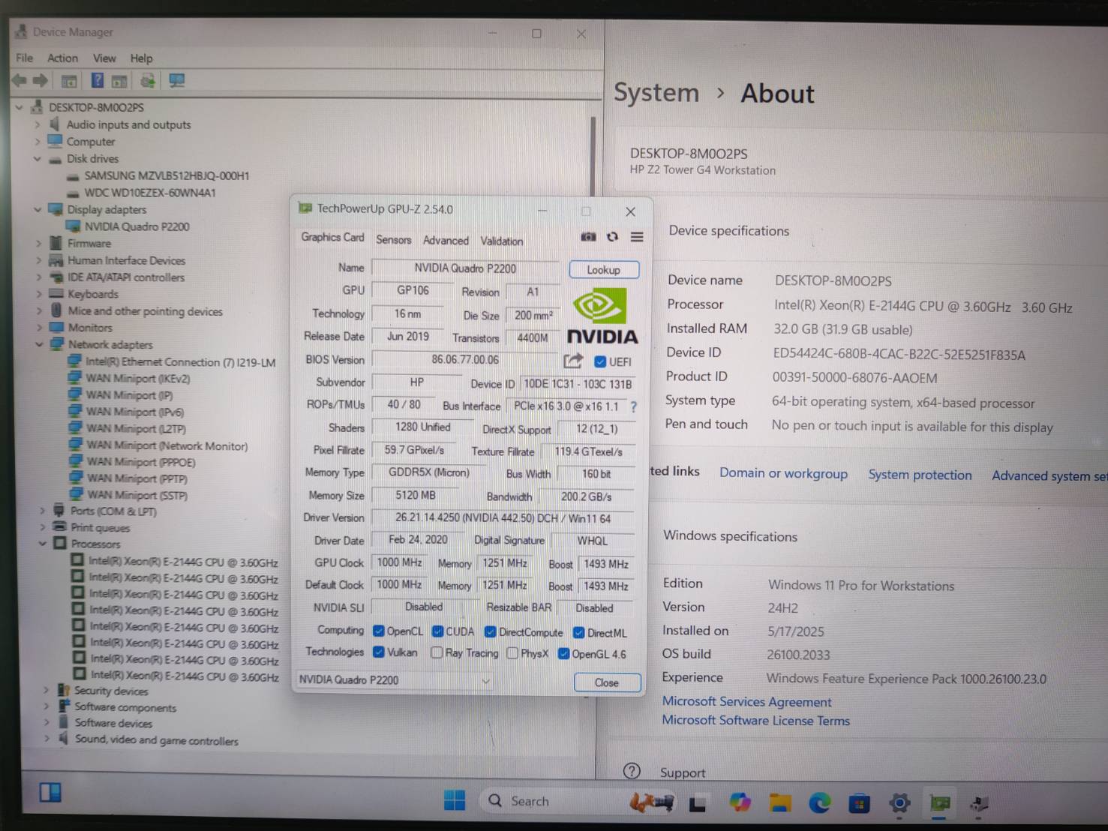Click Scan for hardware changes monitor icon
The width and height of the screenshot is (1108, 831).
click(x=177, y=80)
